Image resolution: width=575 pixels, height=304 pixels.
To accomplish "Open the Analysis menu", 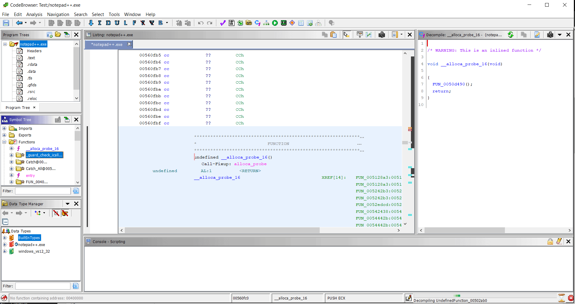I will click(34, 14).
